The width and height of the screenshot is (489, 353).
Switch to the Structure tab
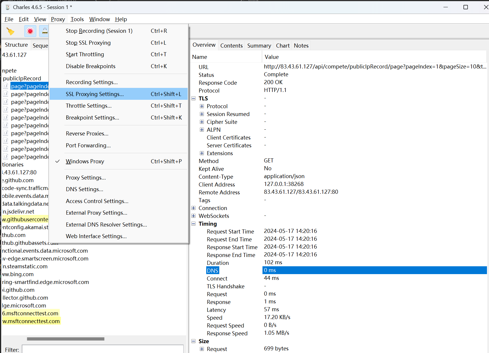coord(16,45)
